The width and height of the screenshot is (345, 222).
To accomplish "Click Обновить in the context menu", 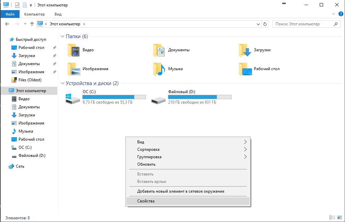I will [x=188, y=164].
